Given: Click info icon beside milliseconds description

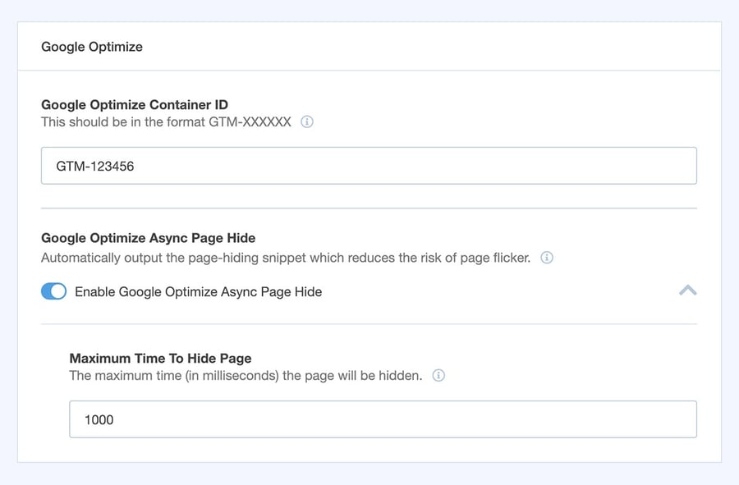Looking at the screenshot, I should click(438, 376).
